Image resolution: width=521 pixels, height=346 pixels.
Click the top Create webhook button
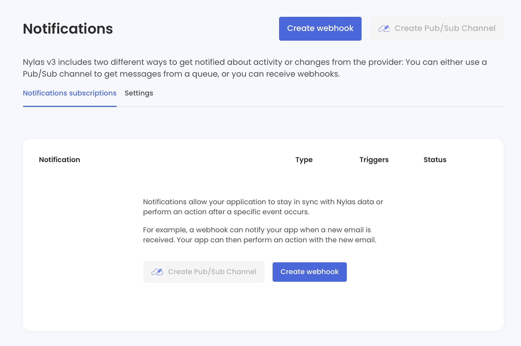tap(320, 29)
